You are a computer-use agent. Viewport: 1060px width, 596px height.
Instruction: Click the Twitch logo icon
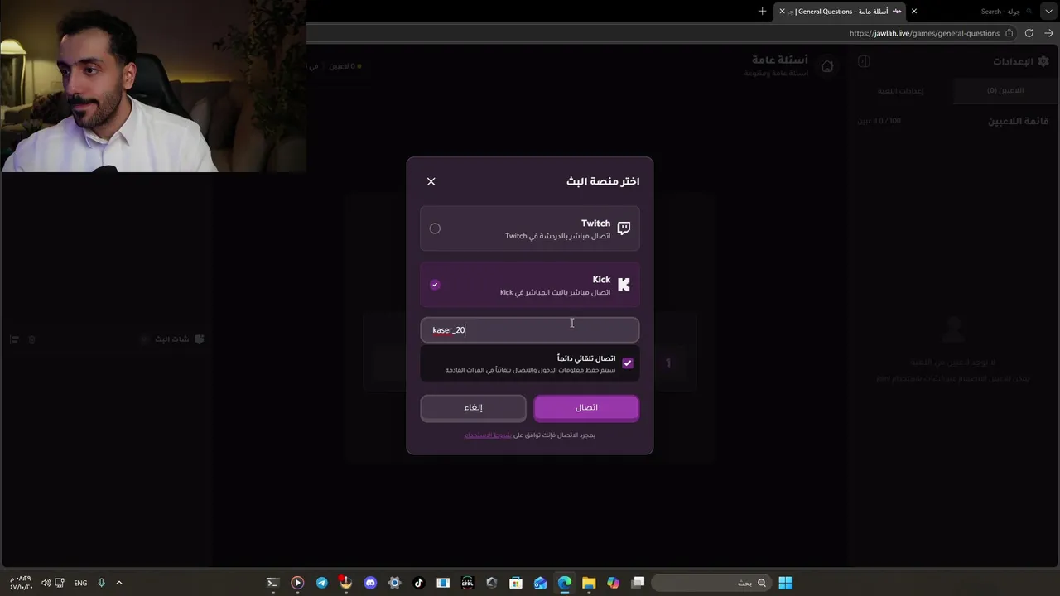pos(624,228)
